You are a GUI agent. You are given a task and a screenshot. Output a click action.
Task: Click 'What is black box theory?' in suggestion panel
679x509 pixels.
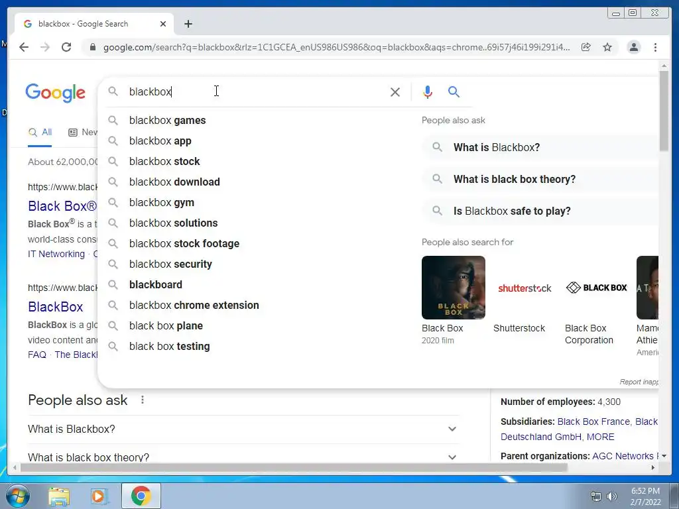pyautogui.click(x=540, y=179)
